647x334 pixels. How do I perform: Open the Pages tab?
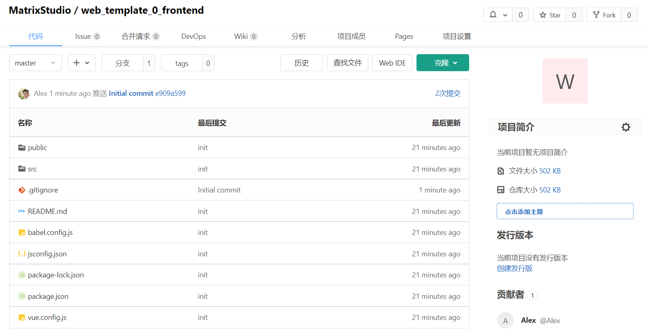pos(404,36)
